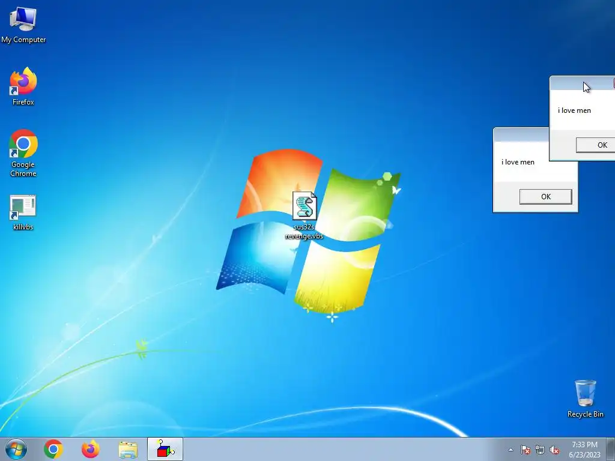The width and height of the screenshot is (615, 461).
Task: Switch to the colored-cube app on the taskbar
Action: pyautogui.click(x=165, y=449)
